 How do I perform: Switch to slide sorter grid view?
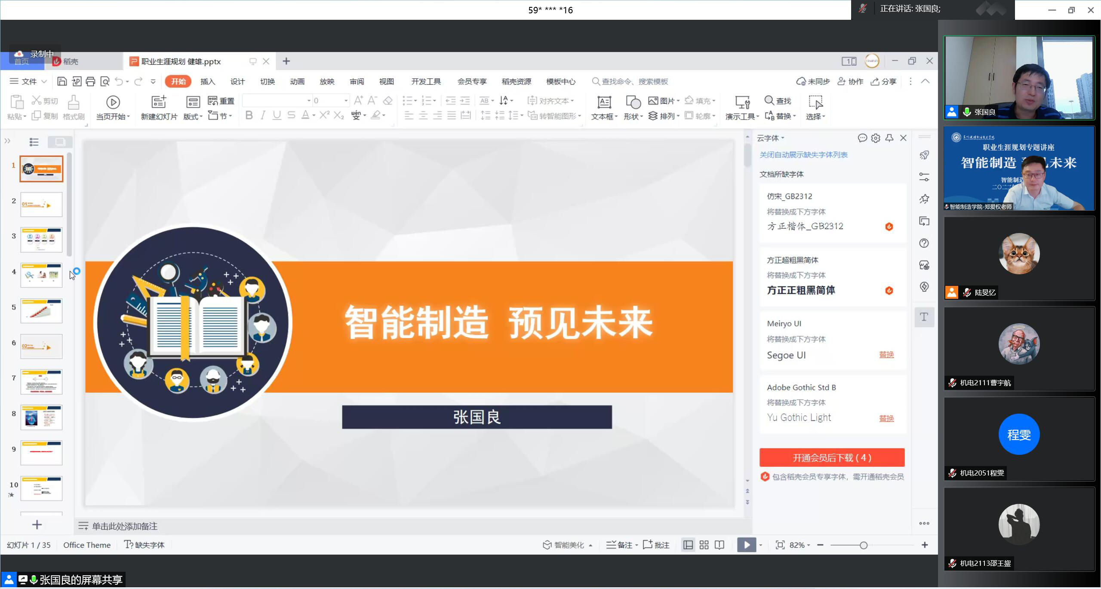click(x=704, y=545)
